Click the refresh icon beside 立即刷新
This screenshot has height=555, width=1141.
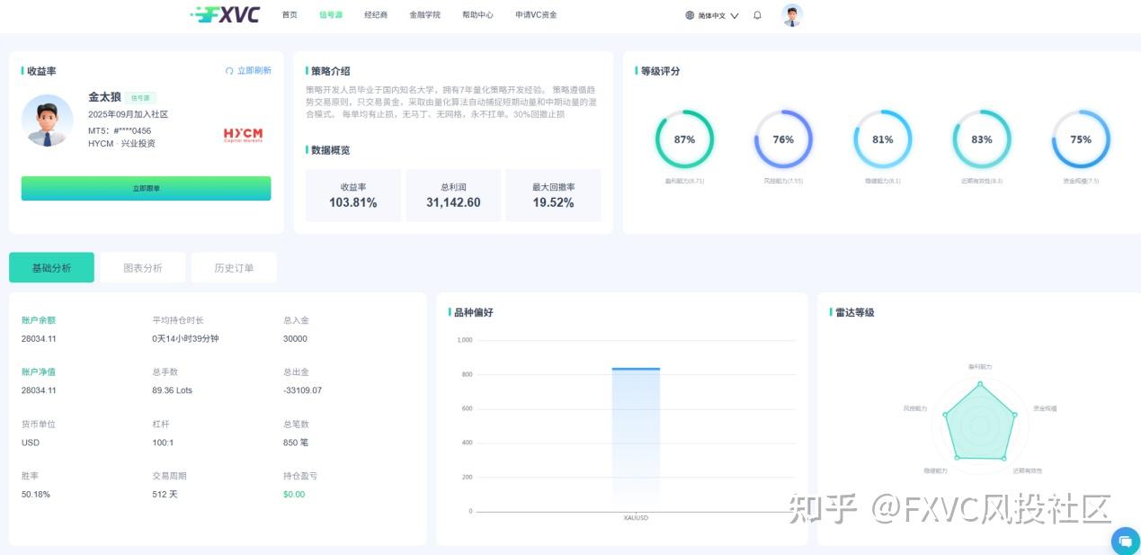[x=229, y=71]
